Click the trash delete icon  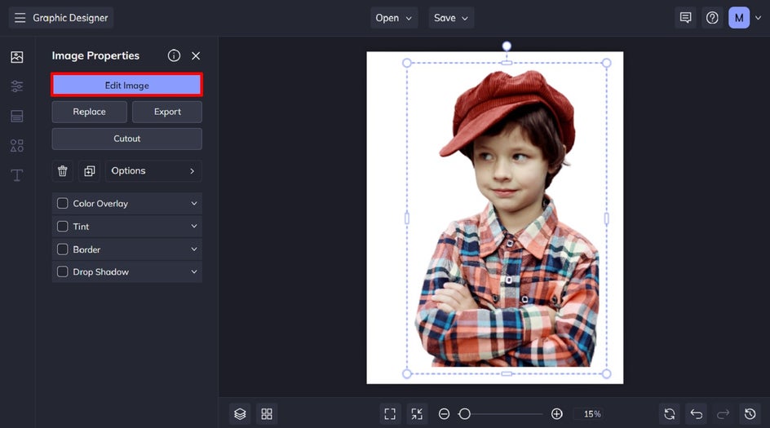pyautogui.click(x=63, y=171)
